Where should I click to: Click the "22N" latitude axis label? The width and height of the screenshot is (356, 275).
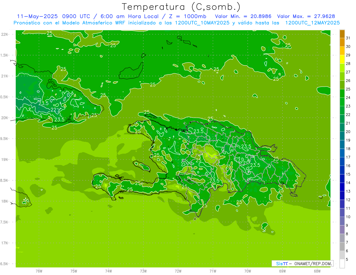(x=5, y=34)
